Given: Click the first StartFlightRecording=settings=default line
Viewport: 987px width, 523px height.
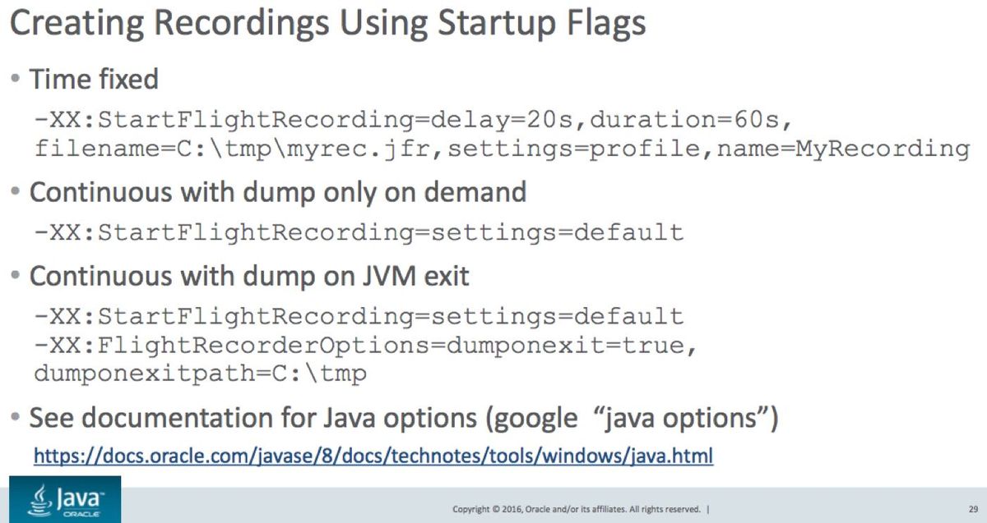Looking at the screenshot, I should point(359,232).
